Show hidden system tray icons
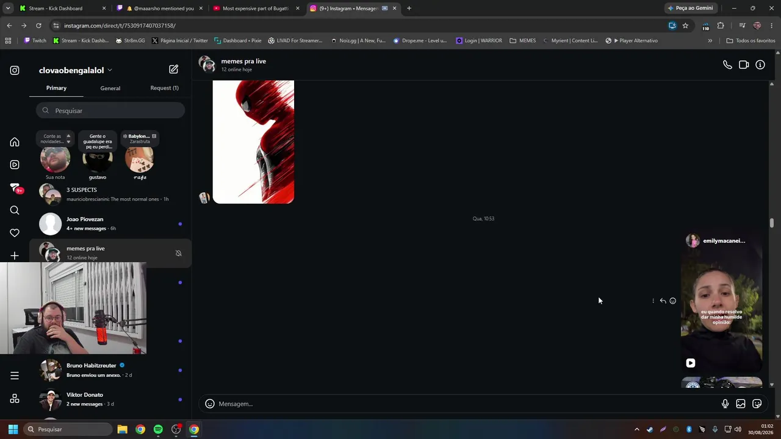The height and width of the screenshot is (439, 781). coord(636,429)
